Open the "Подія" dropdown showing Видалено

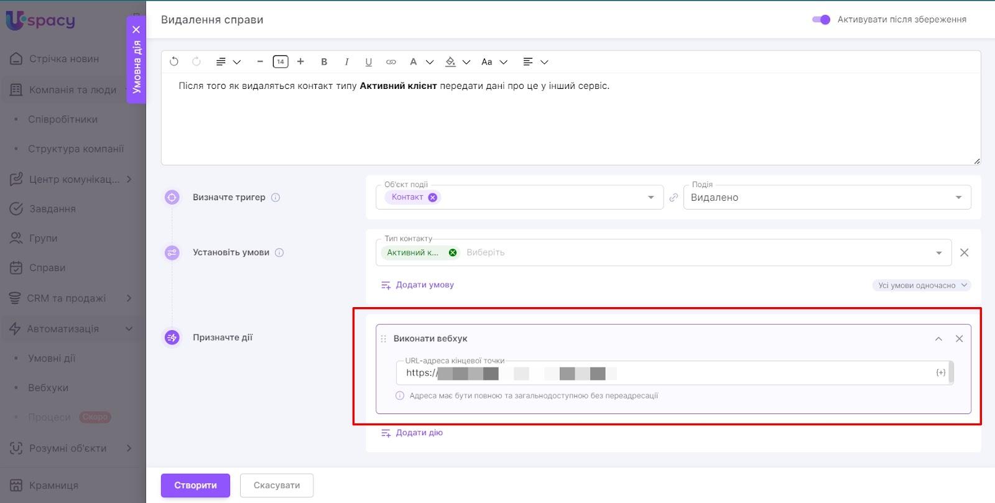(826, 197)
